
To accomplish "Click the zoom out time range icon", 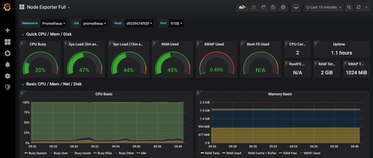I will 349,7.
